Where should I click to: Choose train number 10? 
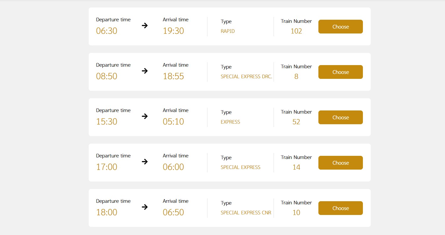click(340, 208)
